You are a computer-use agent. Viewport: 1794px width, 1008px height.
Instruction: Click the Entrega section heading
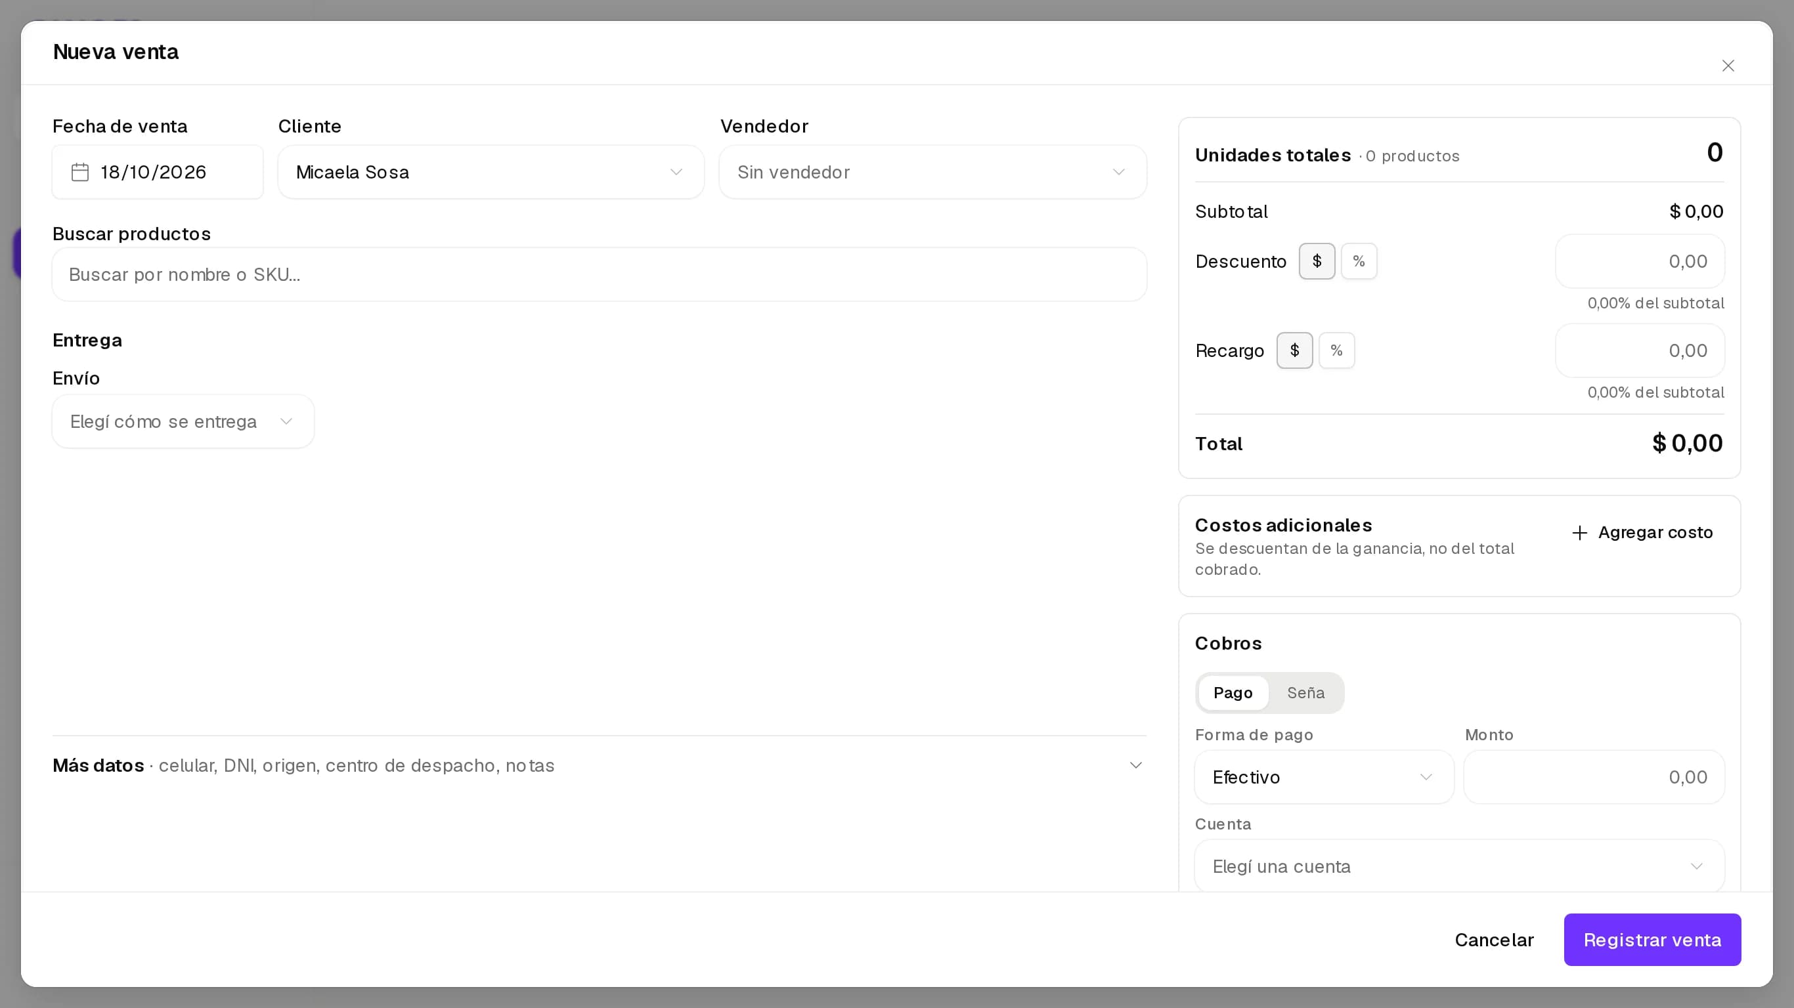tap(88, 341)
